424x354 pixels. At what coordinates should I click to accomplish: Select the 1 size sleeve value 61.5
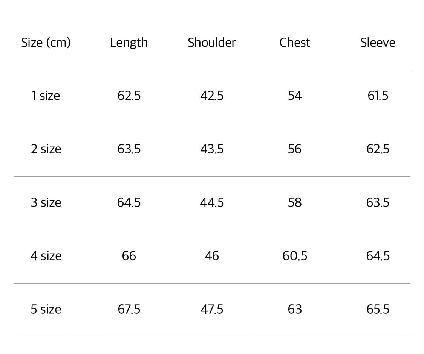pyautogui.click(x=378, y=96)
